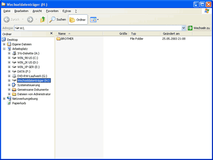Expand the Netzwerkumgebung tree node

(4, 99)
